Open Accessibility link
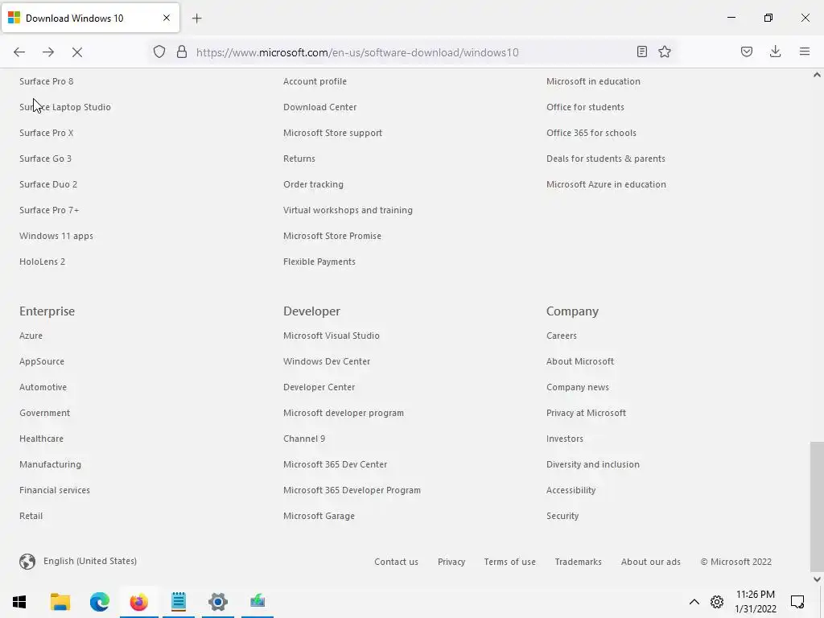This screenshot has height=618, width=824. pyautogui.click(x=571, y=490)
